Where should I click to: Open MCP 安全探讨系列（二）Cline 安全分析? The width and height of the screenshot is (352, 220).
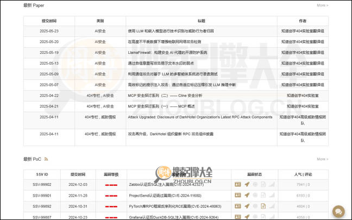click(165, 96)
